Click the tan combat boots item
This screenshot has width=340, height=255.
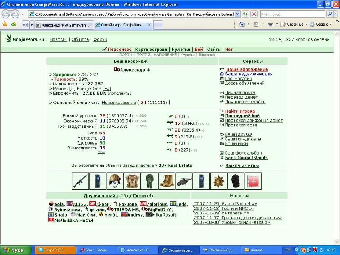pyautogui.click(x=167, y=181)
